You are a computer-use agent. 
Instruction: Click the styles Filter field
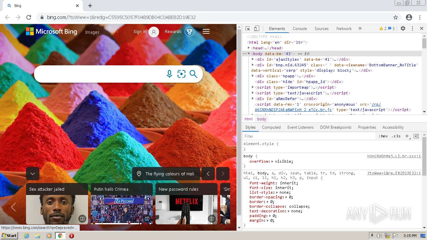click(x=309, y=136)
